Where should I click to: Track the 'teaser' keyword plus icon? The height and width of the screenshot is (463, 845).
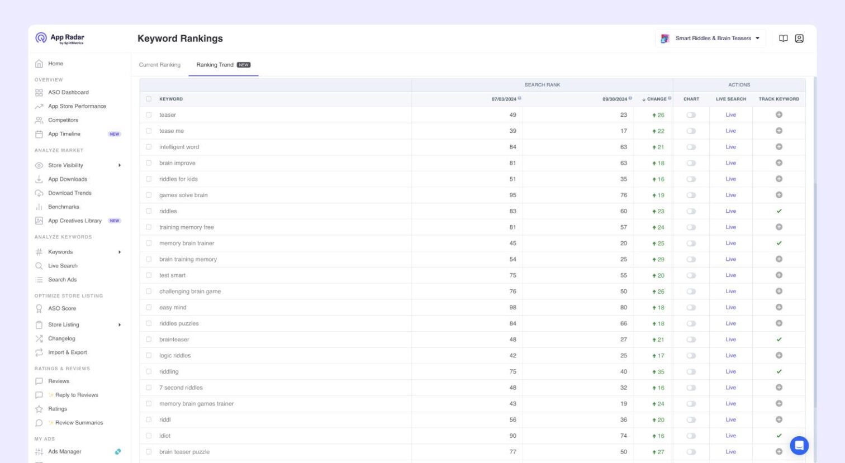(779, 114)
